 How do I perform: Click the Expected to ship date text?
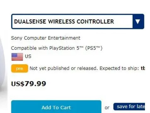click(x=120, y=68)
